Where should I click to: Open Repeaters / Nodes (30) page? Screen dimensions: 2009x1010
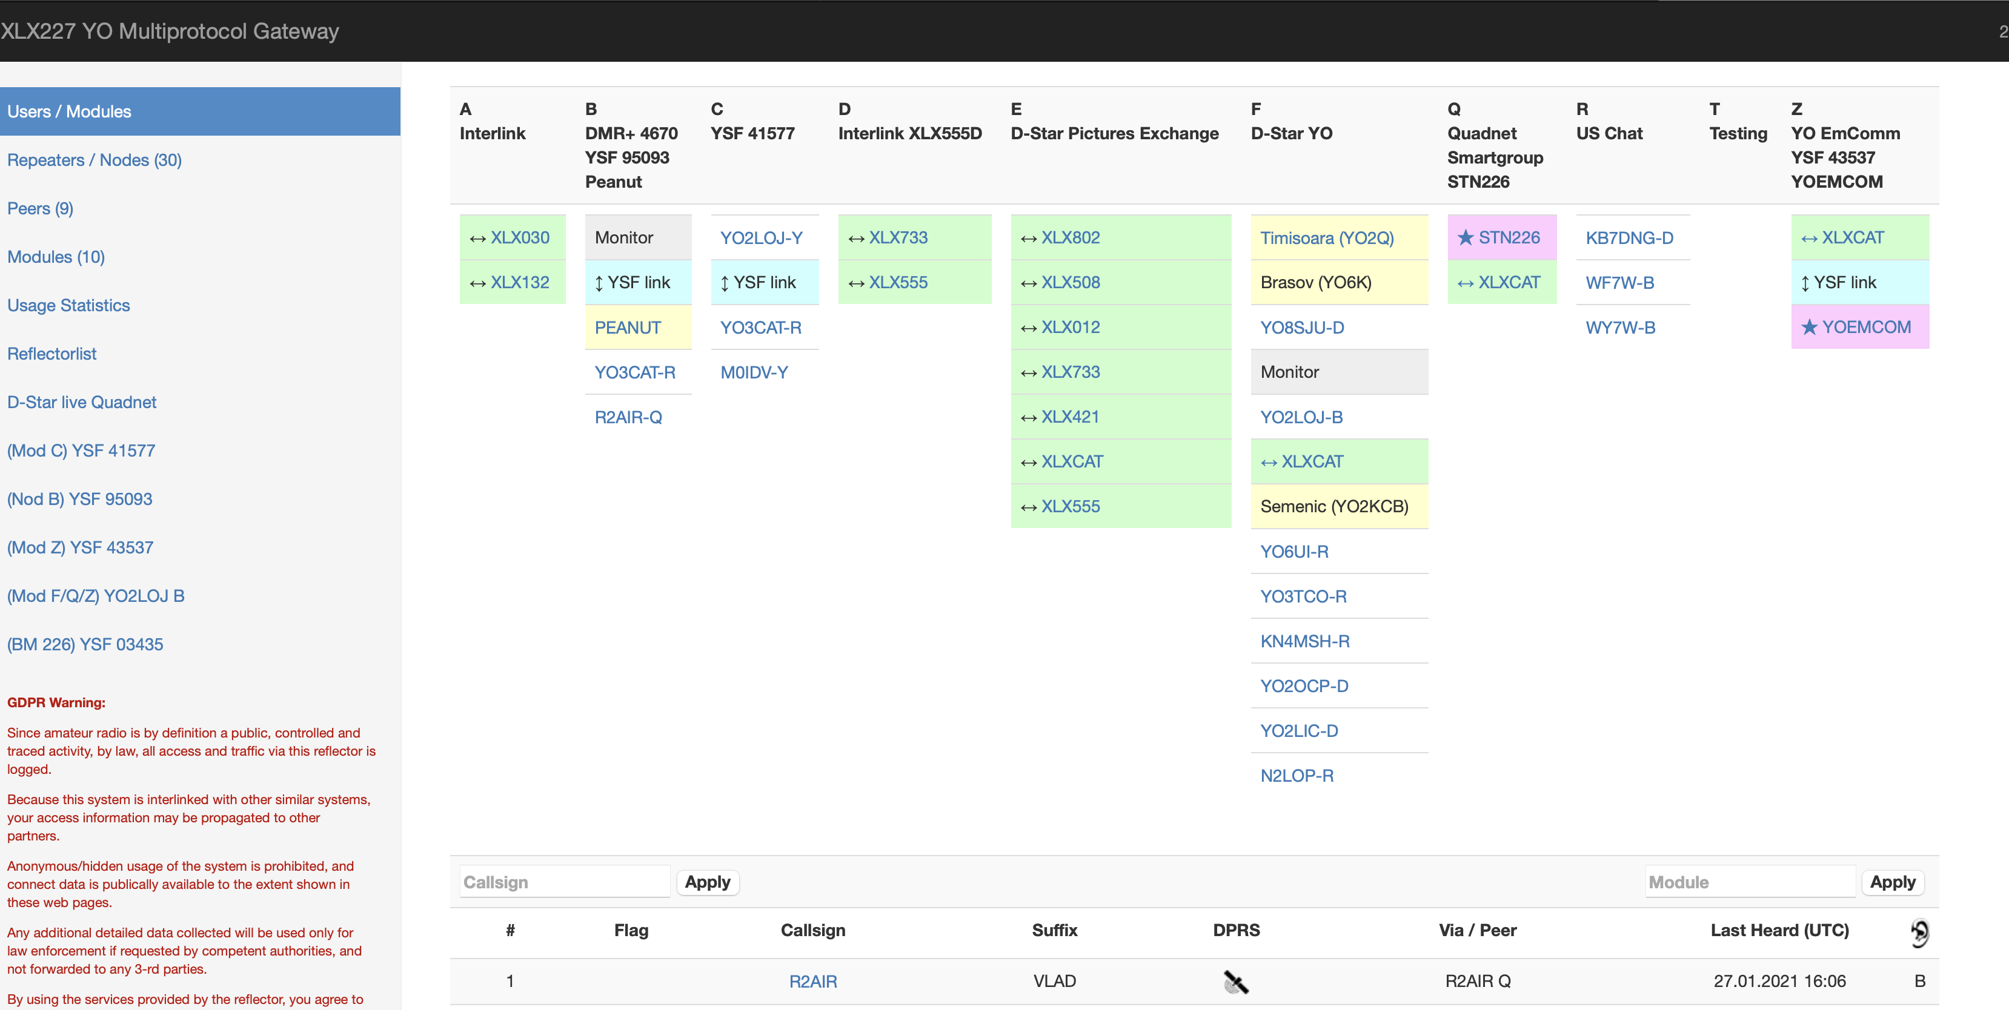click(x=95, y=160)
